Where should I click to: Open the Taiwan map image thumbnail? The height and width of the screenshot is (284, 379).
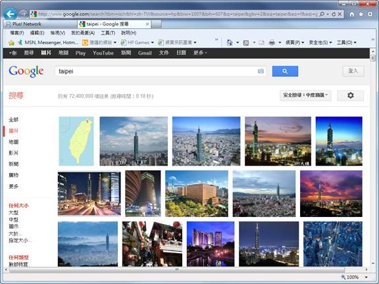[x=76, y=141]
